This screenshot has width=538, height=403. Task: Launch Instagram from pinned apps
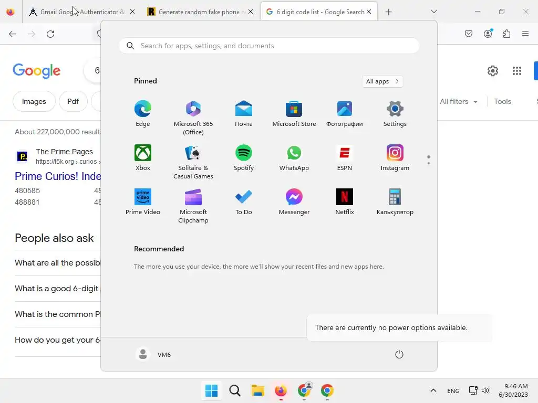point(395,157)
